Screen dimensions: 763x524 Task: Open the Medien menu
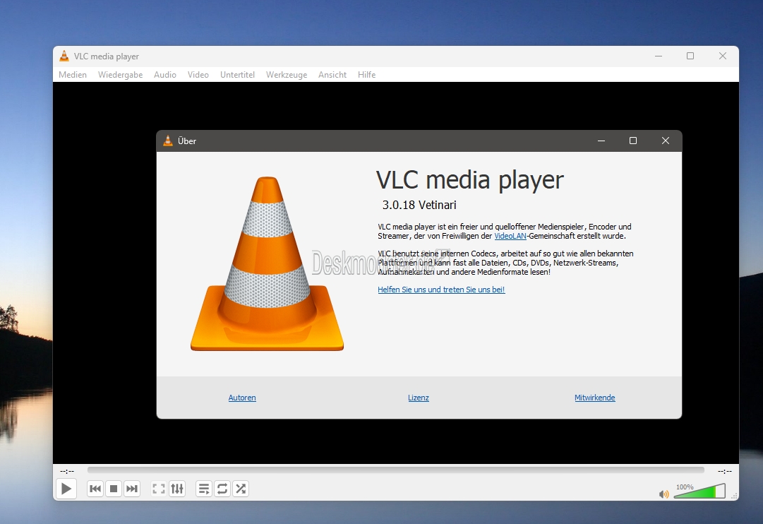point(73,75)
